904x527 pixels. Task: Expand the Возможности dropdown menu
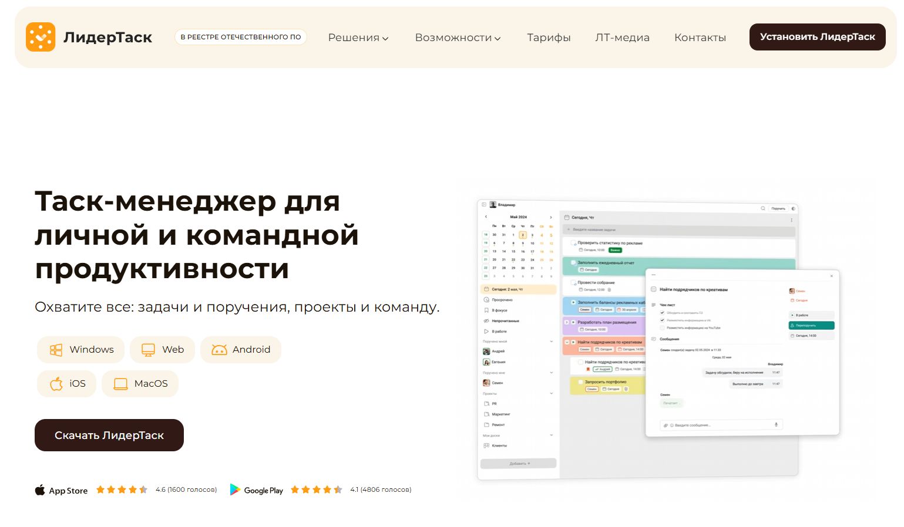click(458, 38)
